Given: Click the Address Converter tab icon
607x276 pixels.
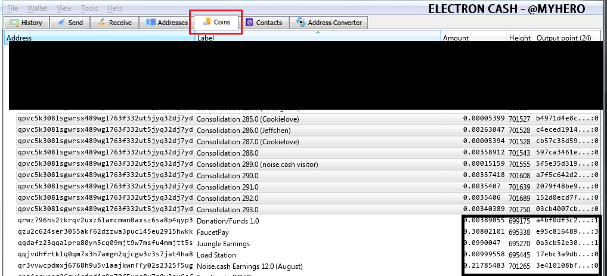Looking at the screenshot, I should click(x=301, y=23).
